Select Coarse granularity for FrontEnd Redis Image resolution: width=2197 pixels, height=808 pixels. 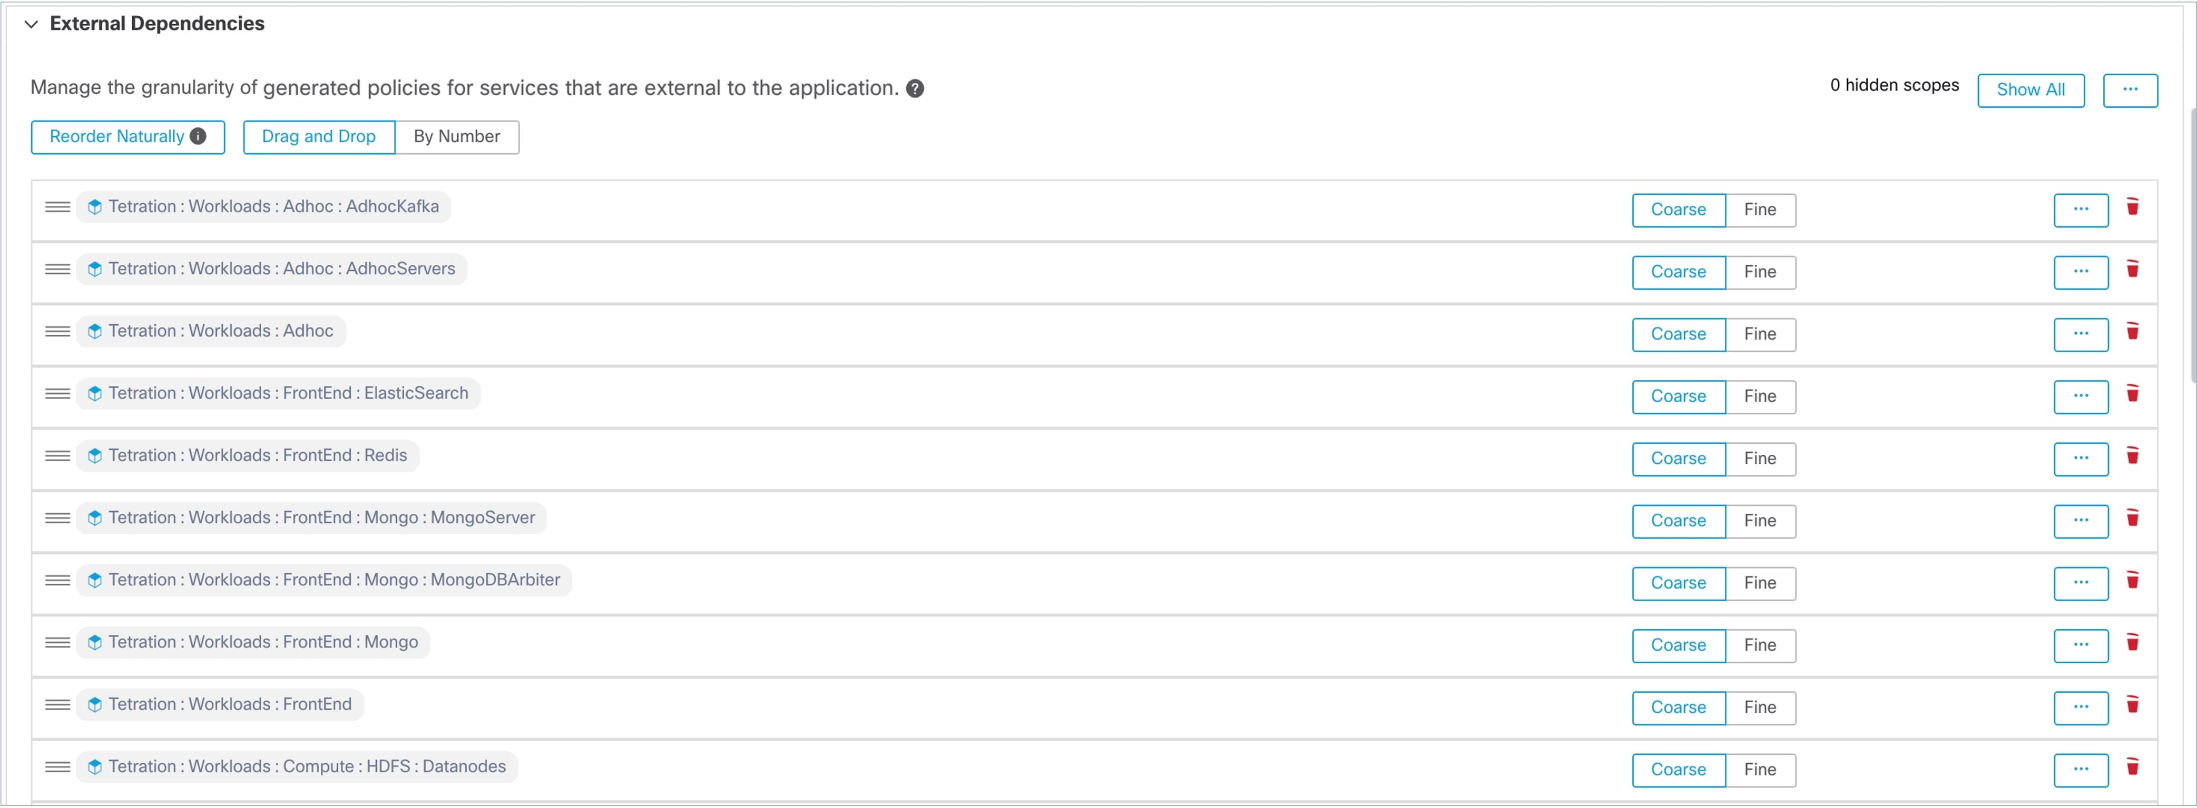point(1677,458)
